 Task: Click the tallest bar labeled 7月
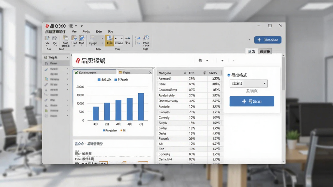(x=141, y=106)
